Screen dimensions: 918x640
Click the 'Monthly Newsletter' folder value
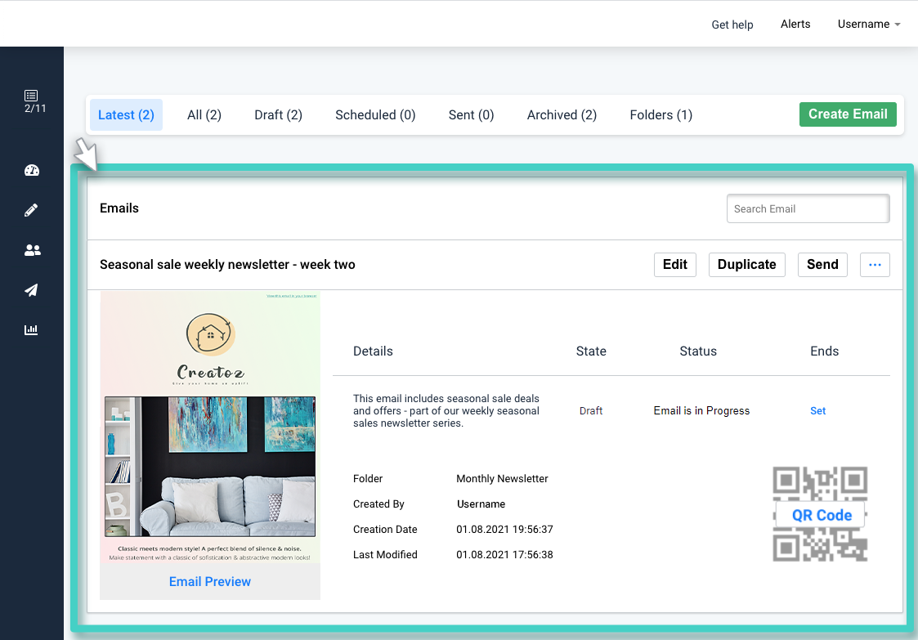(502, 479)
